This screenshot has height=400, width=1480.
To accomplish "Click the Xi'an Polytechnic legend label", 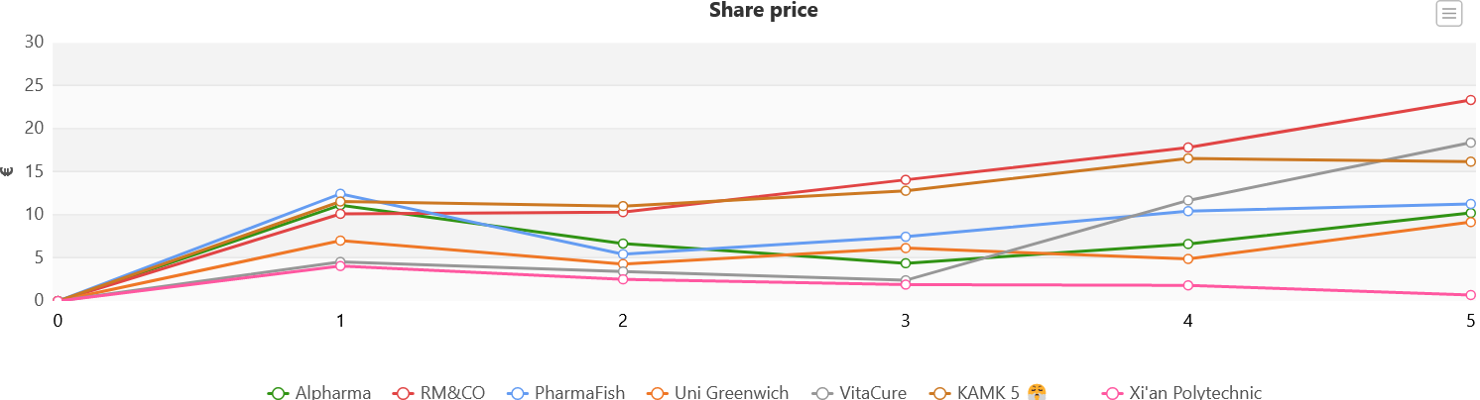I will point(1195,393).
